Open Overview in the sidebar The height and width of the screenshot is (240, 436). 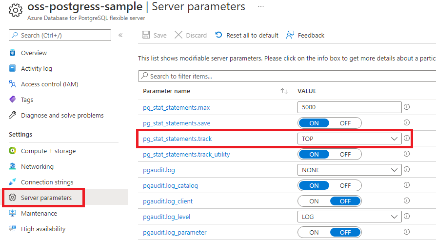34,53
